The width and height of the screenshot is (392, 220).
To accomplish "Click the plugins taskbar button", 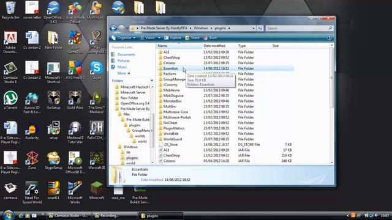I will [x=161, y=216].
